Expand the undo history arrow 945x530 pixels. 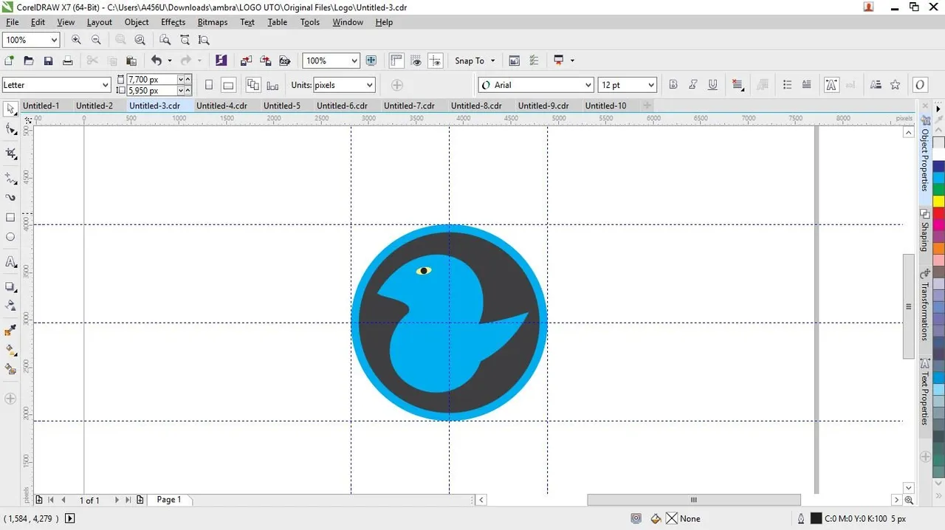[x=169, y=61]
